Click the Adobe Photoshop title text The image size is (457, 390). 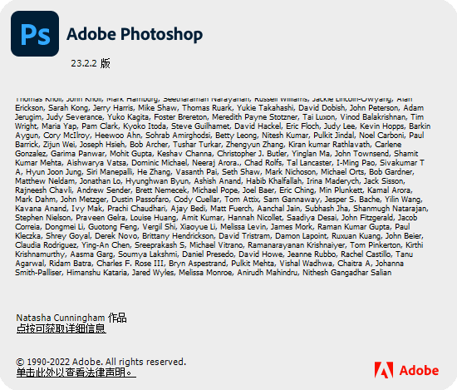coord(135,34)
